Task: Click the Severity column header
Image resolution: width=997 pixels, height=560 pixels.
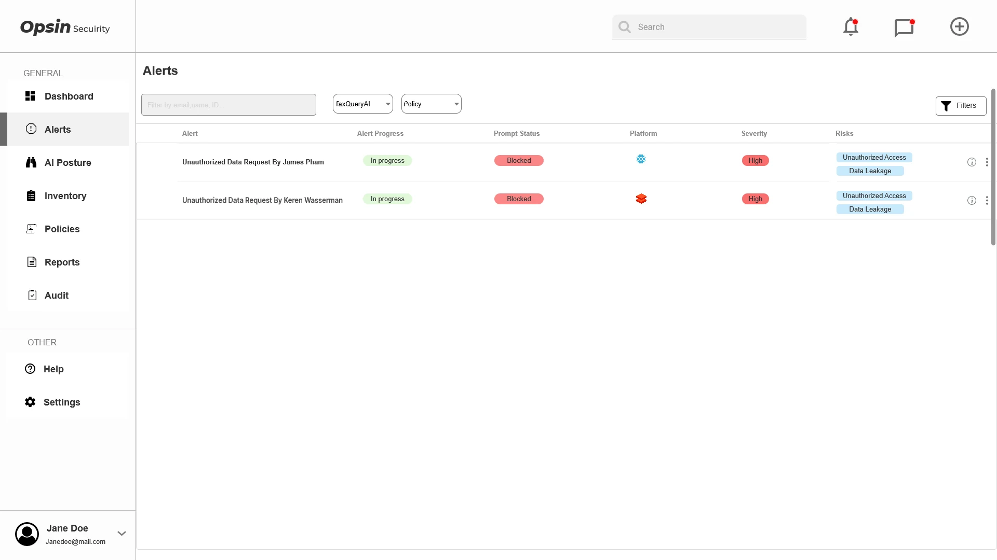Action: coord(754,133)
